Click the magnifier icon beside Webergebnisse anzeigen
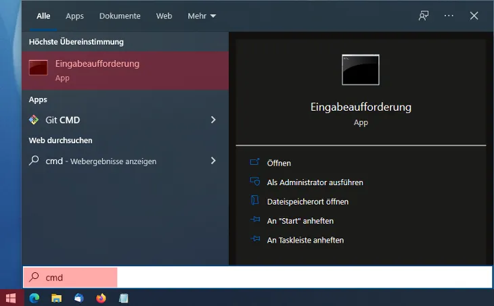Screen dimensions: 494x306 point(34,161)
